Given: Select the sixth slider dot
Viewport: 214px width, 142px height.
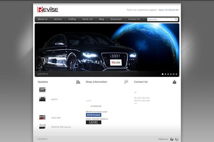Looking at the screenshot, I should (176, 74).
